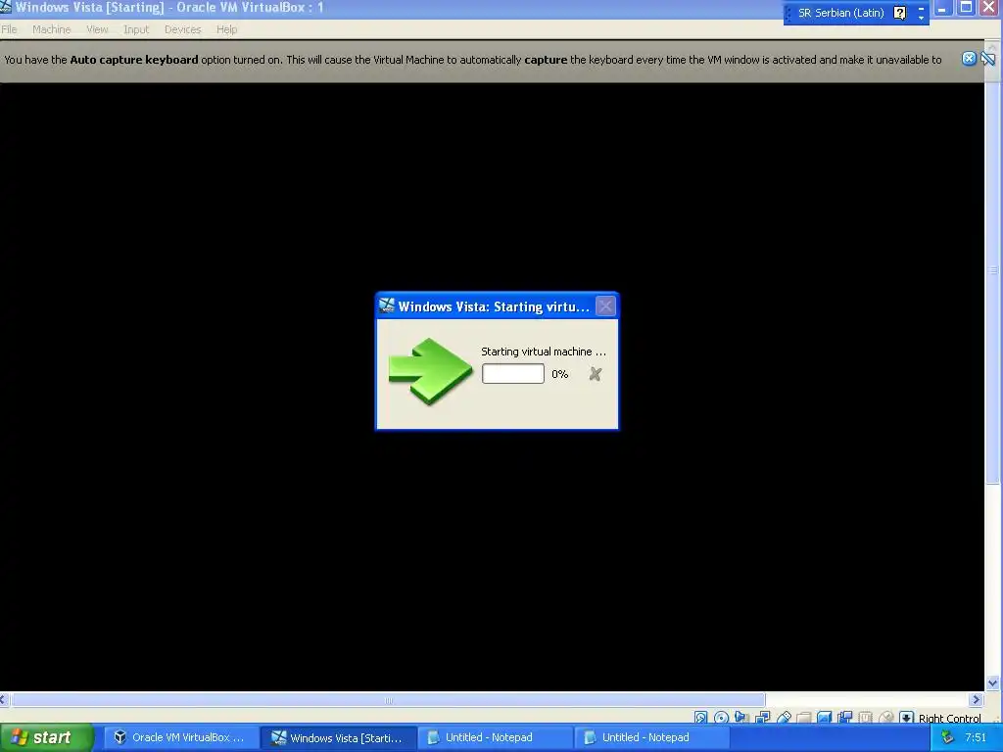
Task: Click the crossed-out don't-show-again message icon
Action: tap(988, 59)
